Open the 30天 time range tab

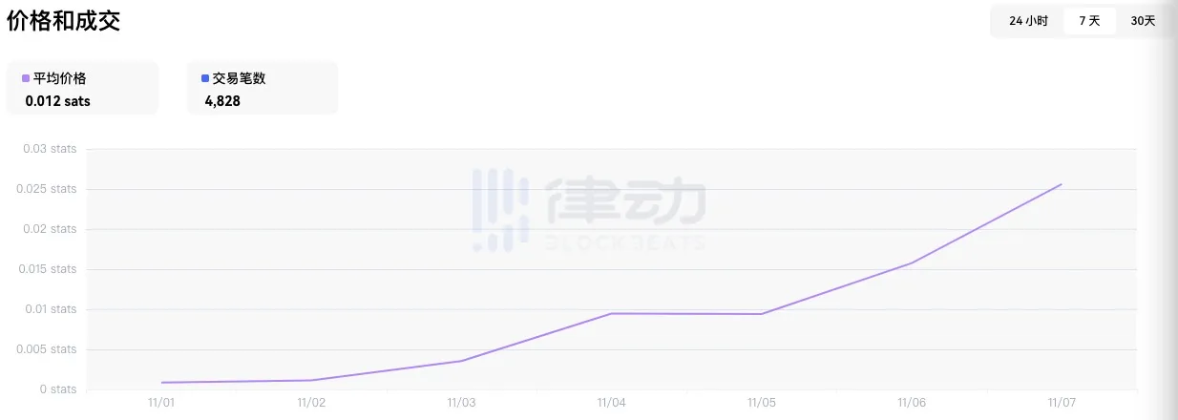pos(1143,21)
